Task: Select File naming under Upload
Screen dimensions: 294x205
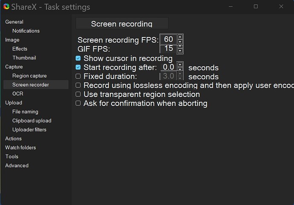Action: pos(25,112)
